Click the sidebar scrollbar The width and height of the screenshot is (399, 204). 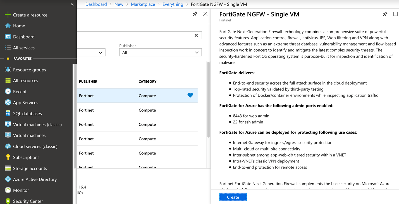pos(74,116)
